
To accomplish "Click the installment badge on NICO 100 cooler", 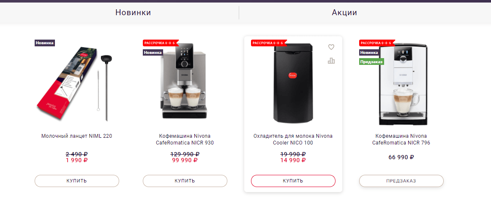I will click(x=268, y=43).
